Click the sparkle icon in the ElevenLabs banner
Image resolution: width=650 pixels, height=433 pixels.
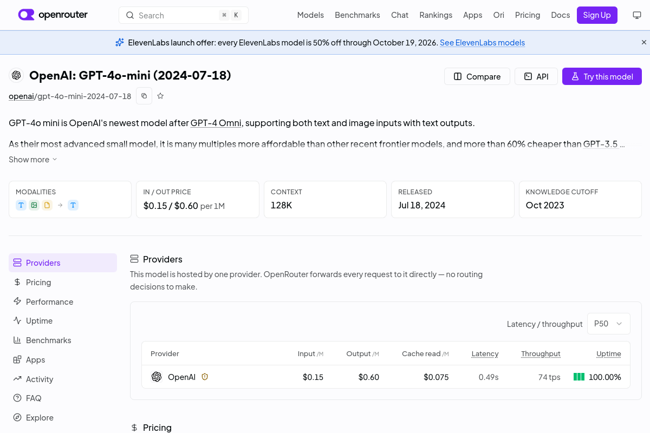(x=120, y=42)
